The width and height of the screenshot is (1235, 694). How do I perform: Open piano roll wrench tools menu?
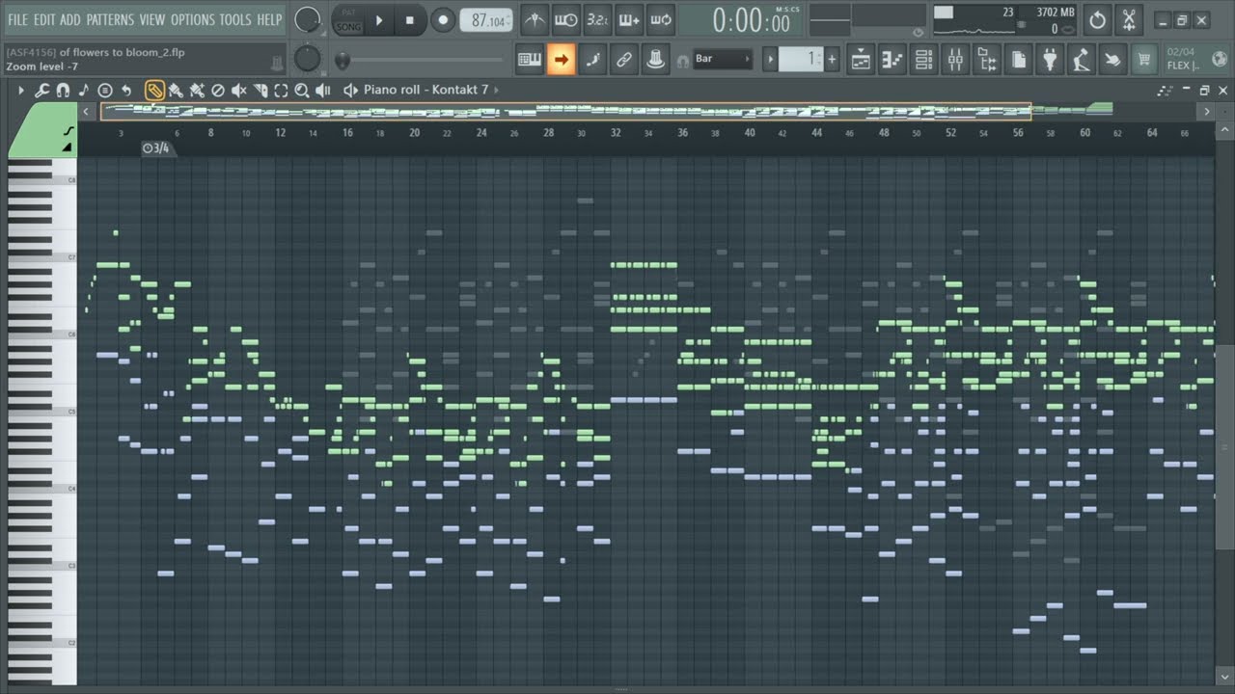click(41, 90)
